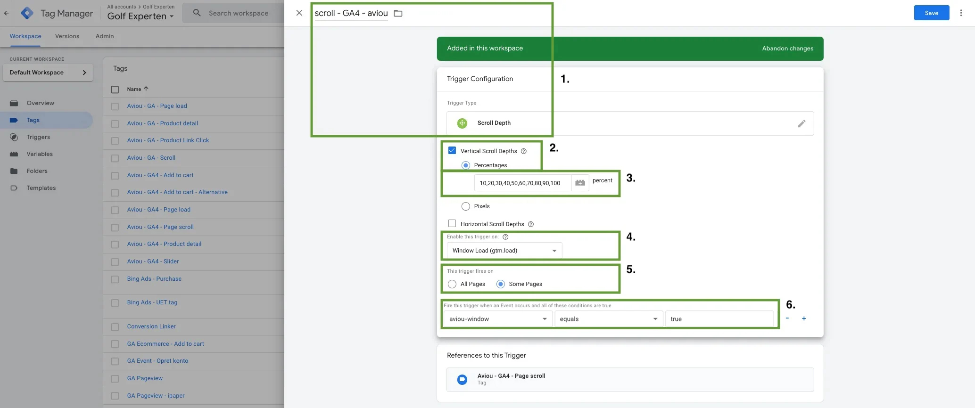This screenshot has height=408, width=975.
Task: Open the Bing Ads - UET tag
Action: [152, 302]
